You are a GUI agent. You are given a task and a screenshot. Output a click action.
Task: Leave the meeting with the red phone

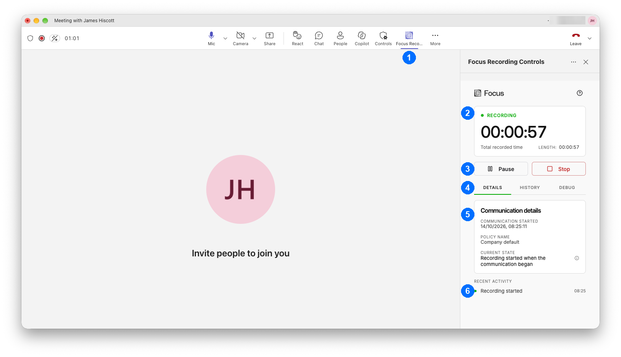[x=575, y=38]
